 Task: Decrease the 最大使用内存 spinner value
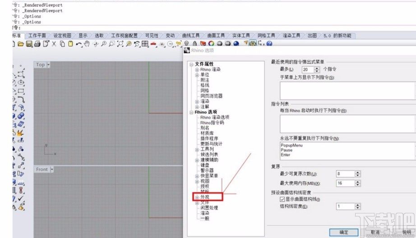point(358,185)
